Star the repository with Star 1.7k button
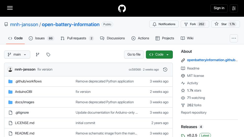 [225, 24]
